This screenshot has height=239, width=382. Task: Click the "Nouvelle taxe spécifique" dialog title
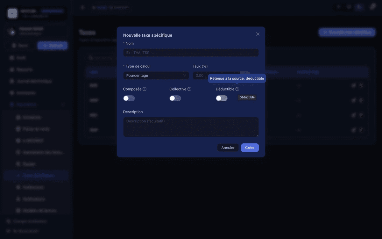[x=148, y=35]
